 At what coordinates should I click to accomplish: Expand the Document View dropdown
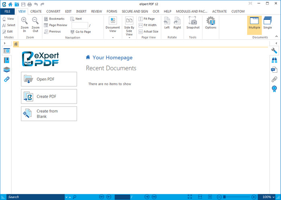pos(113,37)
